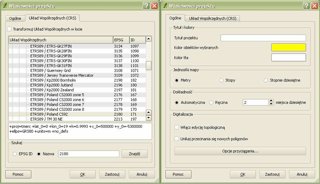Select Stopy map units
The height and width of the screenshot is (184, 320).
click(221, 81)
